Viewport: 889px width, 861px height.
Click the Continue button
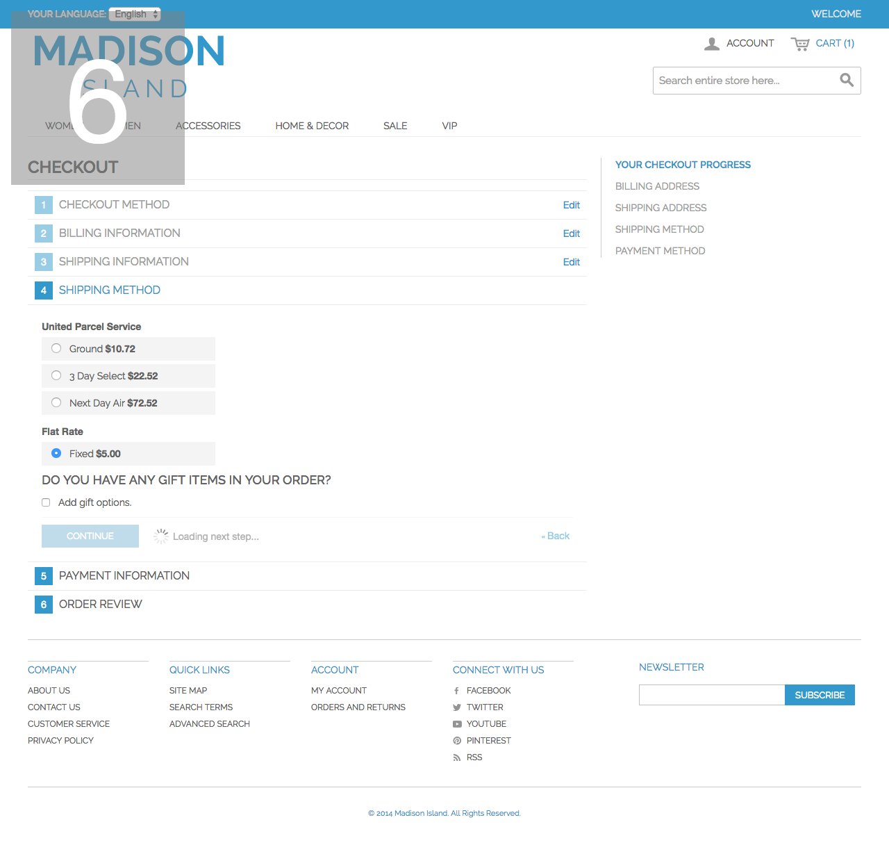[x=90, y=536]
